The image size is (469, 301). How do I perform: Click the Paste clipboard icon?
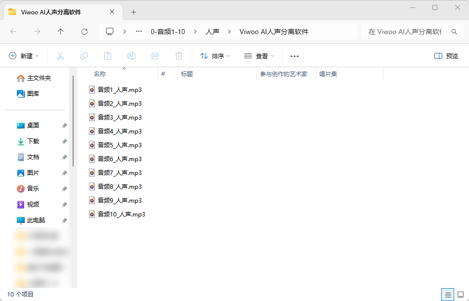click(108, 56)
